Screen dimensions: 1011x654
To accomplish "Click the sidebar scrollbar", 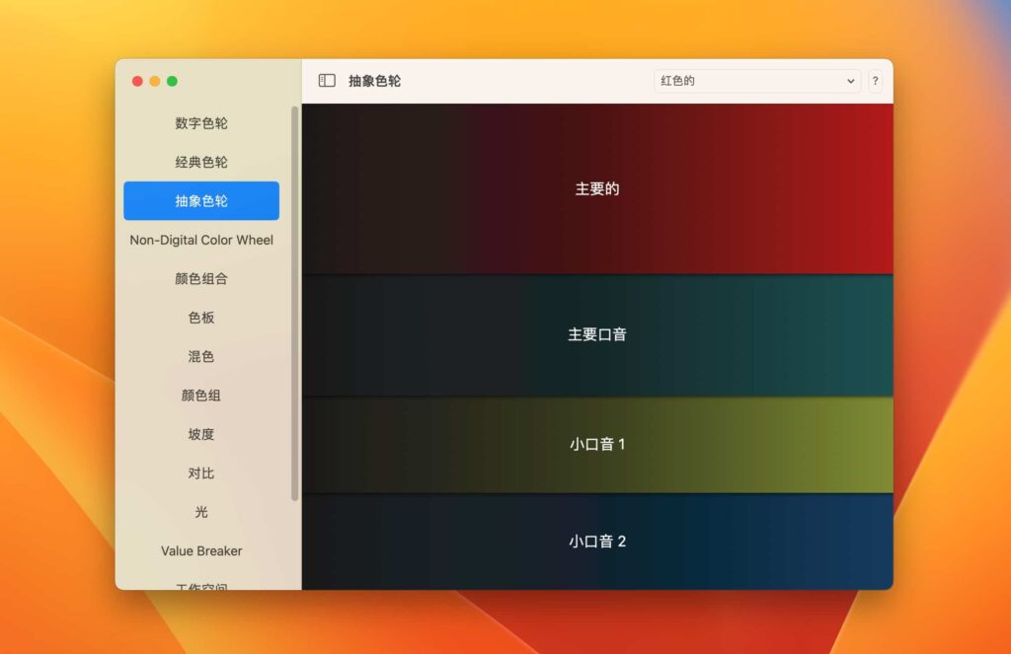I will (x=293, y=296).
